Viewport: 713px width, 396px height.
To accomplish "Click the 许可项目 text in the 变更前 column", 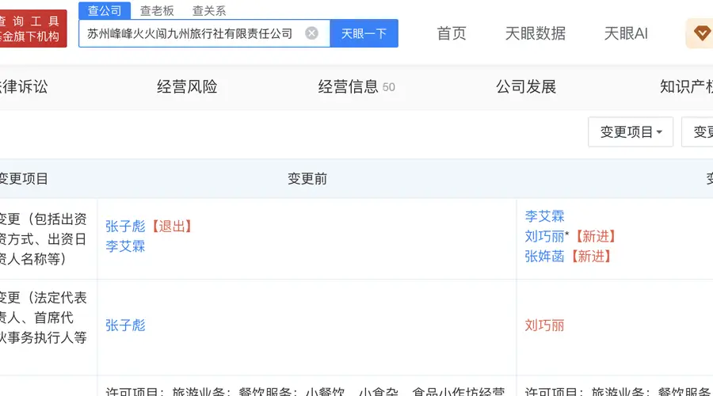I will [x=305, y=391].
